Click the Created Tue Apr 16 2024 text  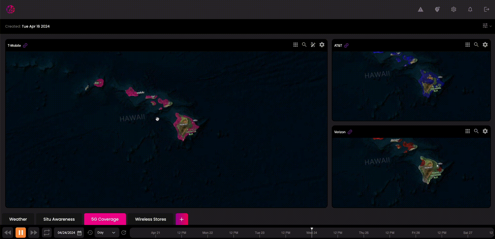pyautogui.click(x=27, y=26)
